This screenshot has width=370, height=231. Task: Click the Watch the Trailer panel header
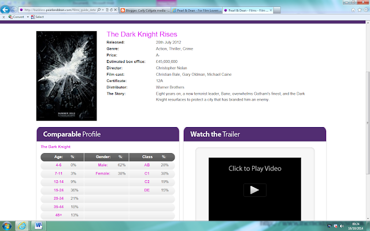click(x=255, y=135)
